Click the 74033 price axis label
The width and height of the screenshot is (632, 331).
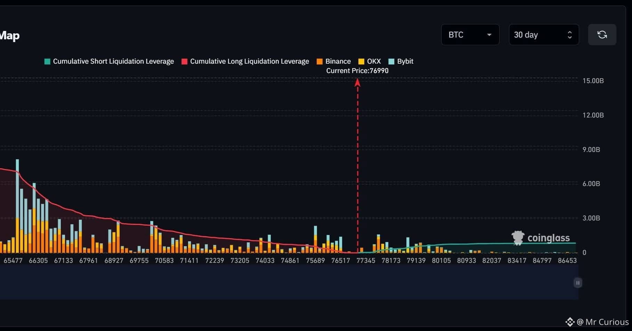[x=265, y=260]
